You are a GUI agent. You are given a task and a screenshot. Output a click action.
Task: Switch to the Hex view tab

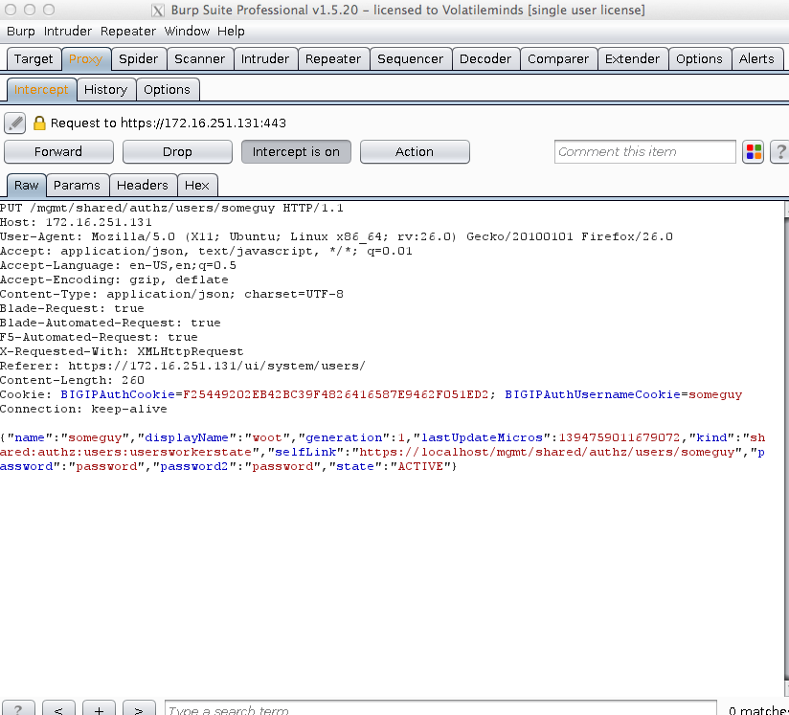coord(196,185)
